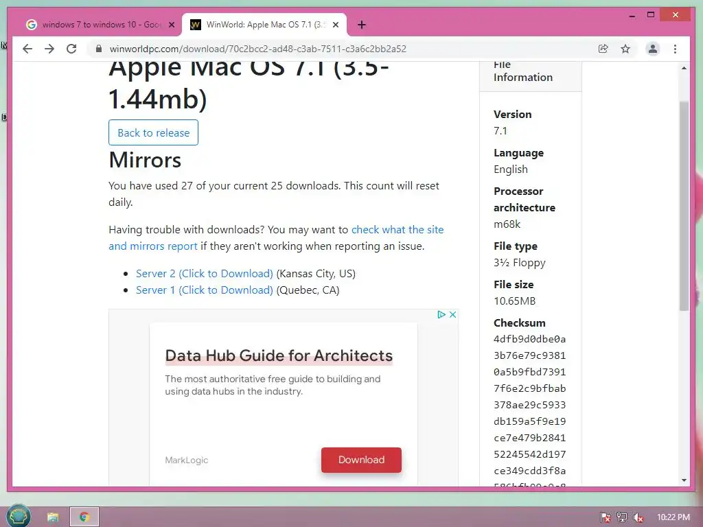This screenshot has height=527, width=703.
Task: Open a new tab with plus button
Action: [362, 25]
